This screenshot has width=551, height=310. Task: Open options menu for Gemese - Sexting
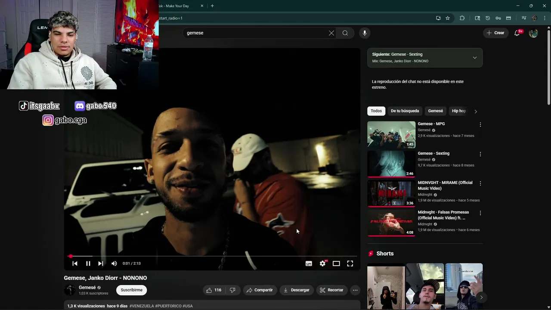[x=480, y=154]
